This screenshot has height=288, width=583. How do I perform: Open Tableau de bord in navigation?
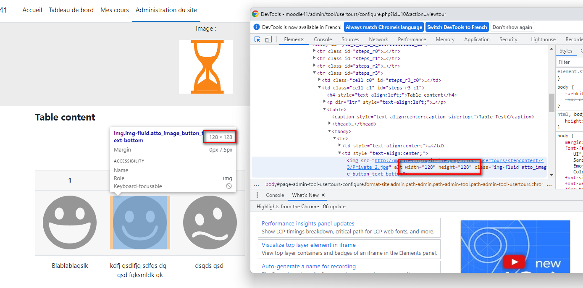click(x=71, y=10)
